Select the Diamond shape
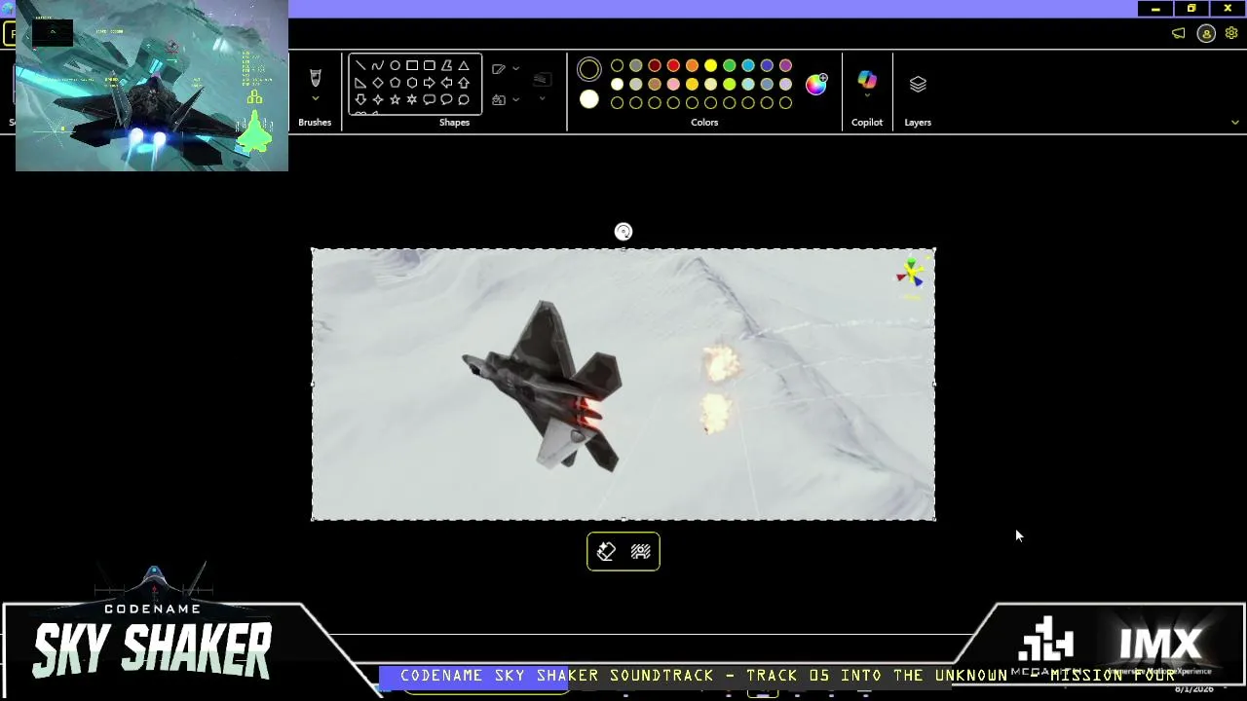 (x=378, y=83)
